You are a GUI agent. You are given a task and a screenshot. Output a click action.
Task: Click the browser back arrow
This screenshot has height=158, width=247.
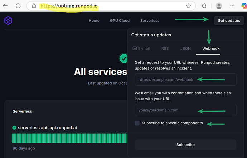click(5, 6)
